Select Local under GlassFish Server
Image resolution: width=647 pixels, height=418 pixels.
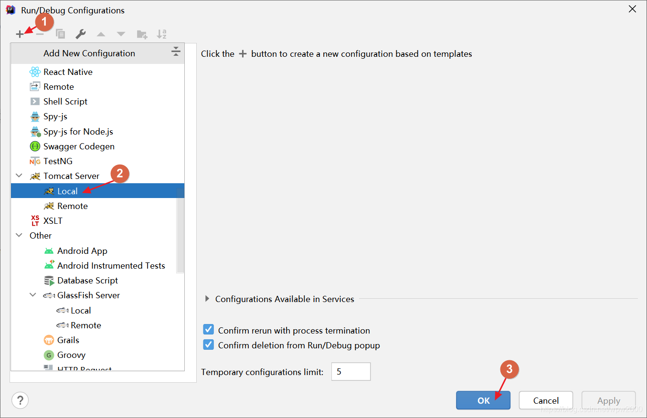[x=97, y=311]
